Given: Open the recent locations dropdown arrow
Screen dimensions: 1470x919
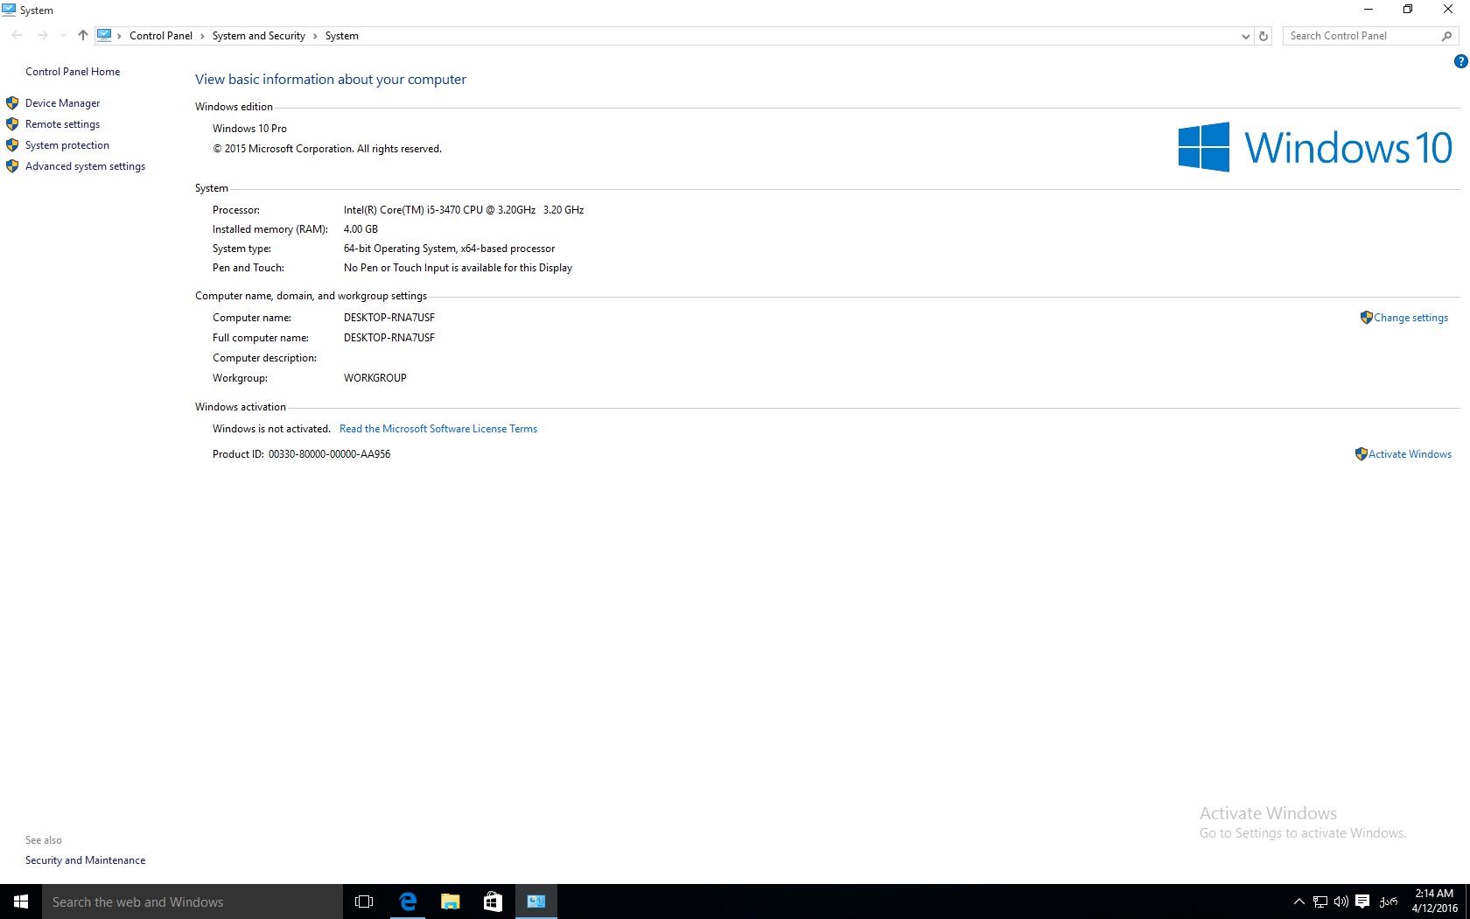Looking at the screenshot, I should [x=63, y=36].
